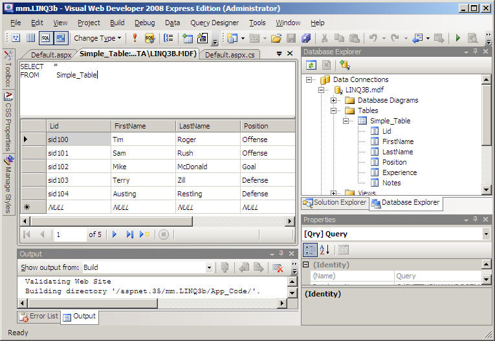
Task: Open the Show output from dropdown
Action: tap(208, 267)
